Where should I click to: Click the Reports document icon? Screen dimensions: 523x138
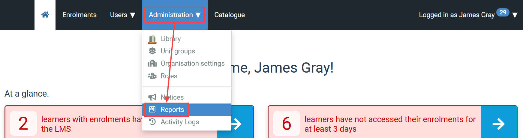click(152, 109)
